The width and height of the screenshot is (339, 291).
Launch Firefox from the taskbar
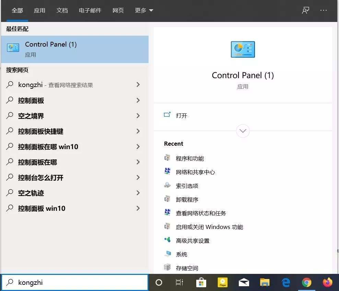(x=328, y=282)
